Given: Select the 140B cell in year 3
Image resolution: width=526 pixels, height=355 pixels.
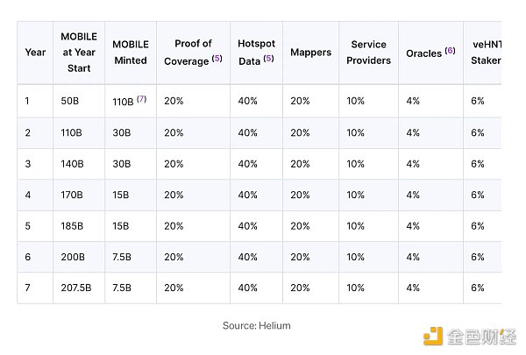Looking at the screenshot, I should pos(72,163).
